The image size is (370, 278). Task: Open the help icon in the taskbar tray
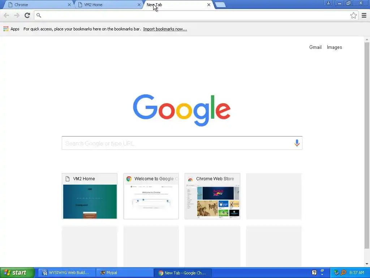coord(314,273)
